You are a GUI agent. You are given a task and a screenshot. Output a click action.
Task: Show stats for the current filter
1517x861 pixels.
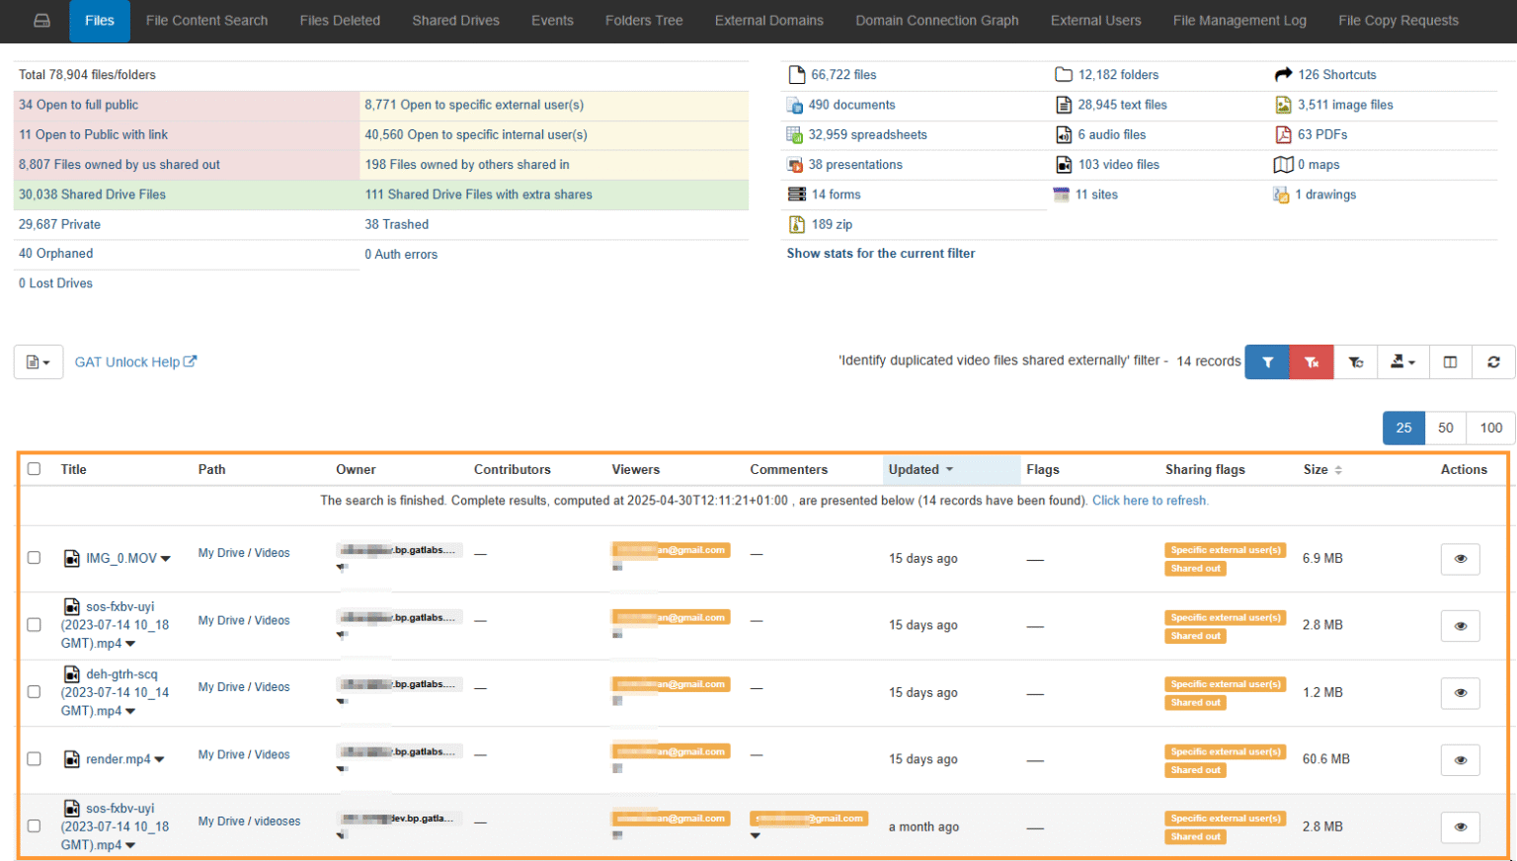point(881,254)
